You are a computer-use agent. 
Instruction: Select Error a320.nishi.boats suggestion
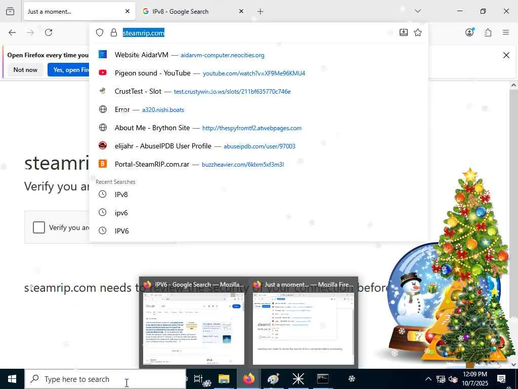coord(258,109)
